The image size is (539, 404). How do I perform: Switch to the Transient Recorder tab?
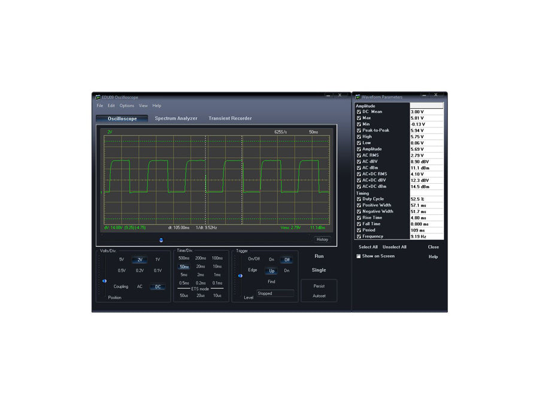[230, 119]
